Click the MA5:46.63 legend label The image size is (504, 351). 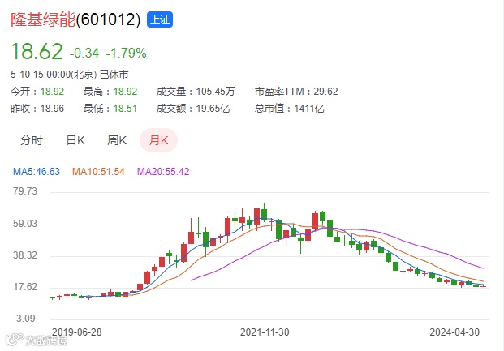(37, 172)
